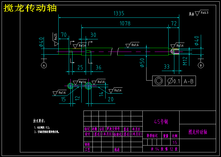Click the 25 dimension value
Screen dimensions: 221x157
[x=80, y=67]
